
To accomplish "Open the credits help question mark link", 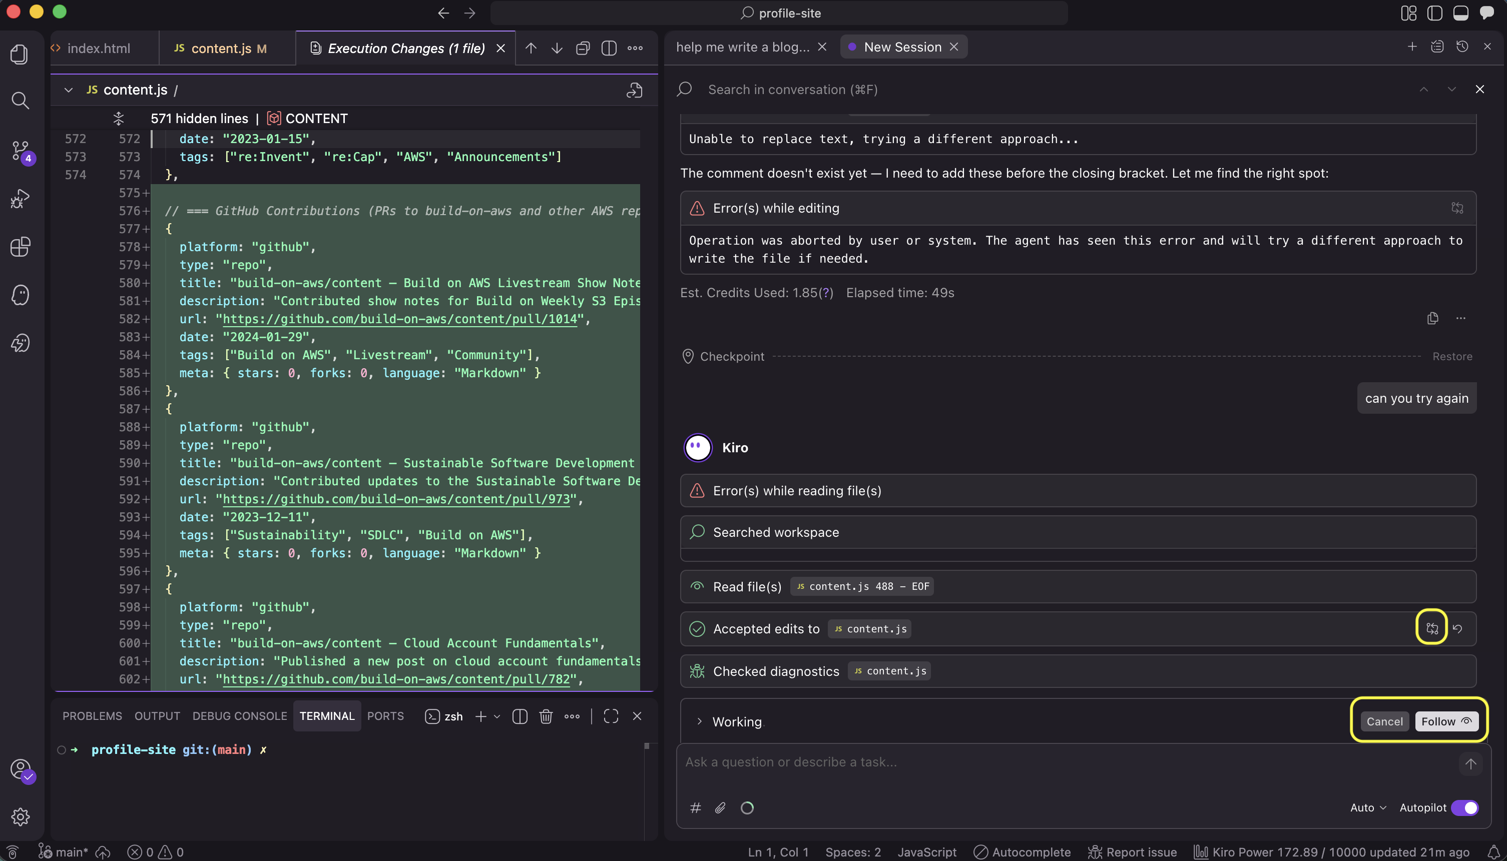I will point(826,293).
